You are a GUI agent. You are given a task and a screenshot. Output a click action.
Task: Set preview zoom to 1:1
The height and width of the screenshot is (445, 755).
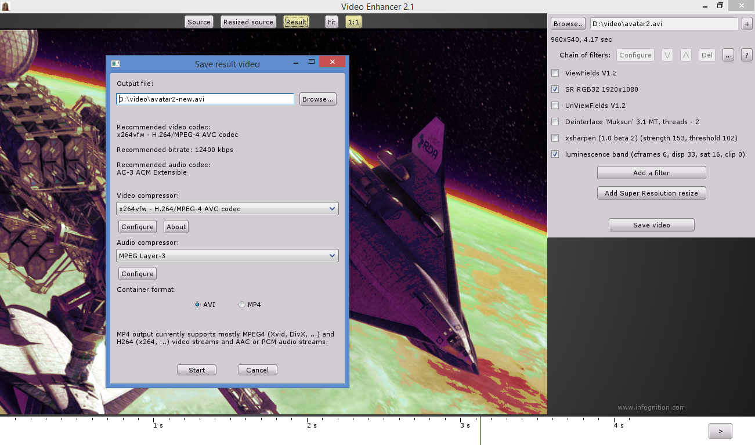tap(353, 22)
